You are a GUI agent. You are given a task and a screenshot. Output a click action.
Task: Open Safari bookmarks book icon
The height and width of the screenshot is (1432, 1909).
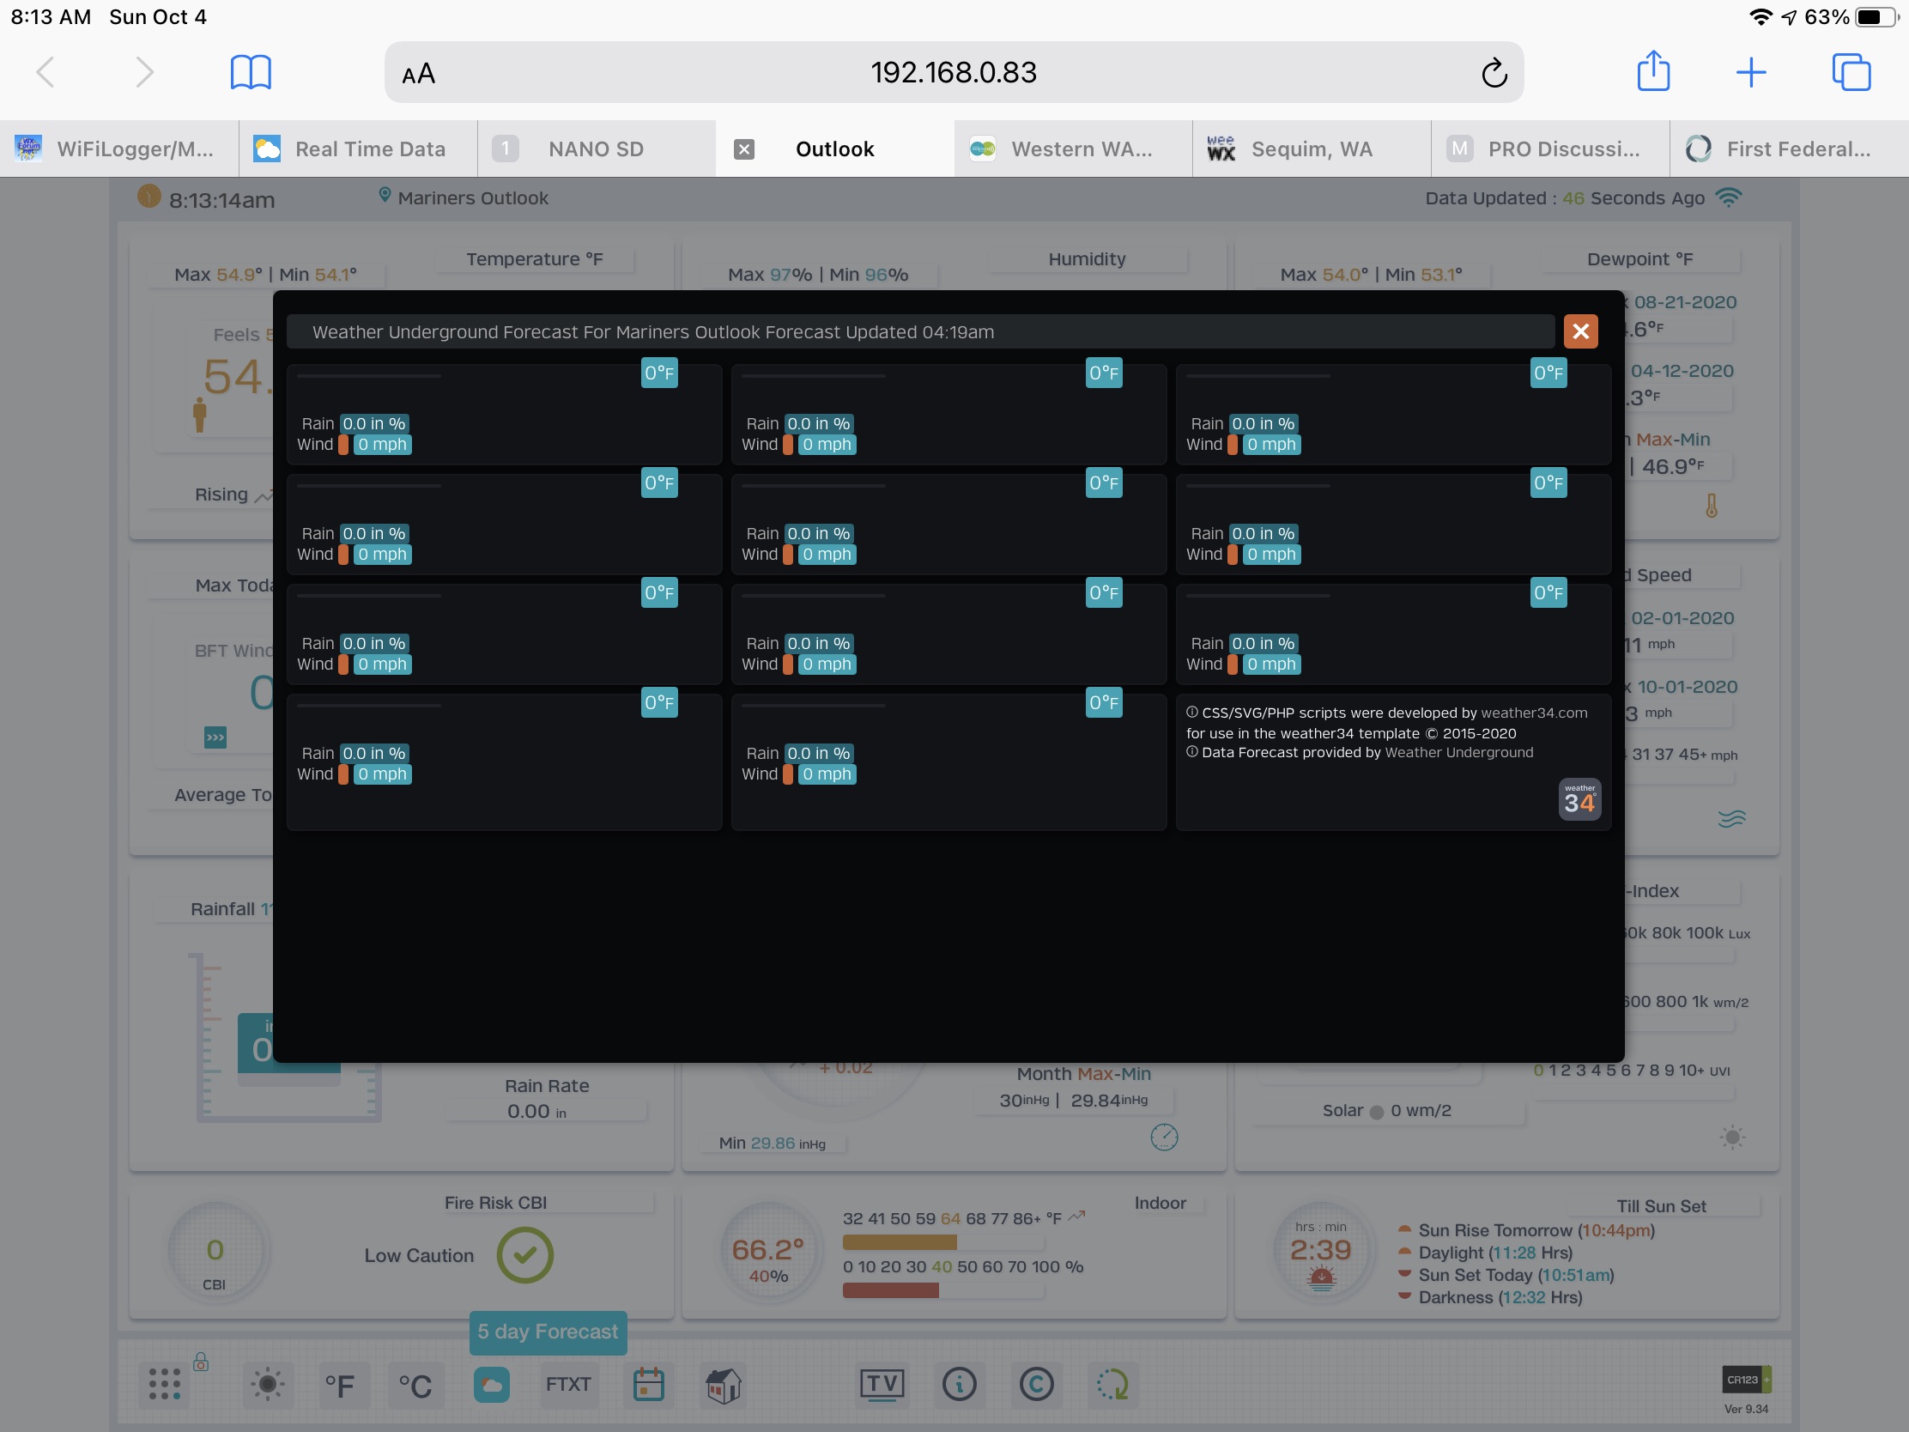pyautogui.click(x=251, y=72)
